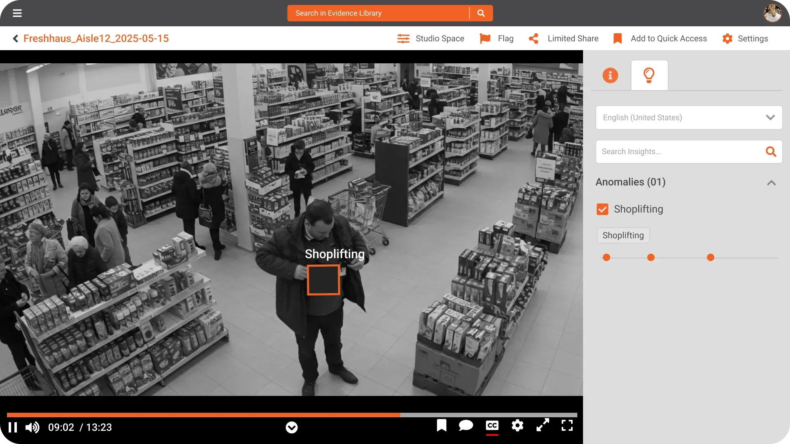Pause the video playback
The height and width of the screenshot is (444, 790).
click(13, 428)
